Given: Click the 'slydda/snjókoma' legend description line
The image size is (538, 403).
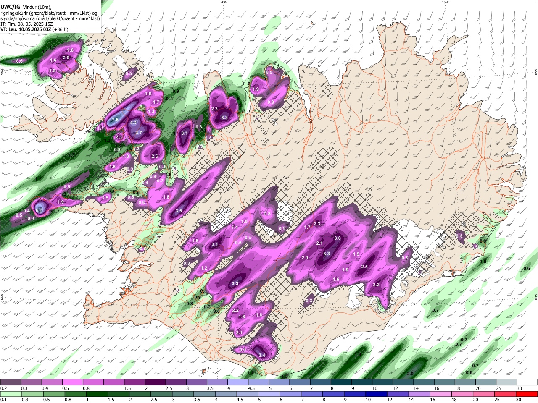Looking at the screenshot, I should coord(50,18).
